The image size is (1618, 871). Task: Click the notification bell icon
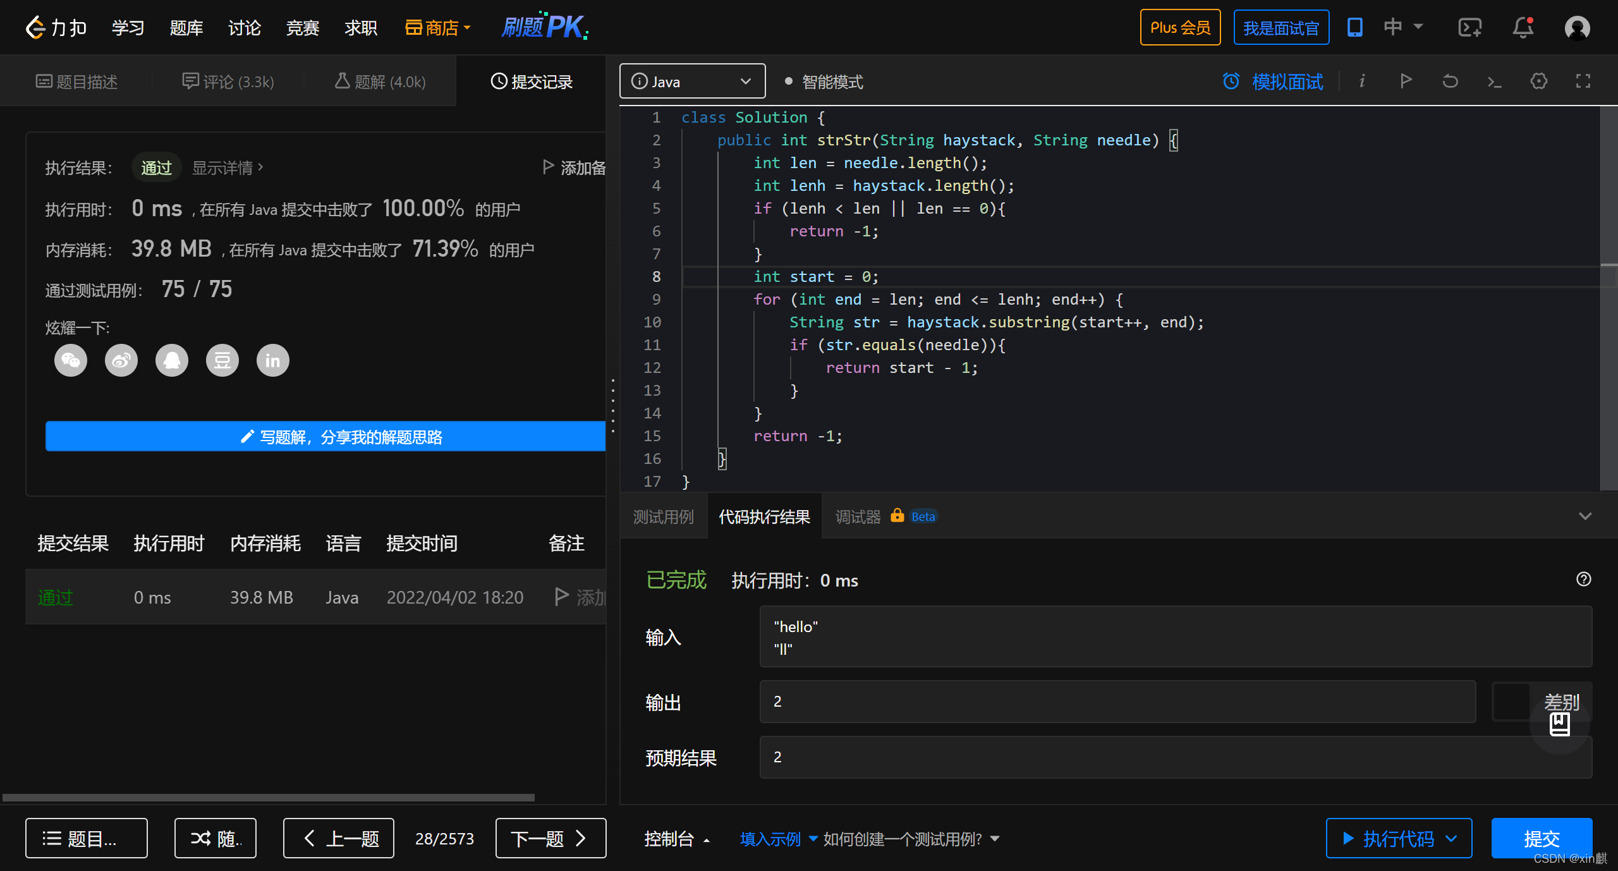1523,27
